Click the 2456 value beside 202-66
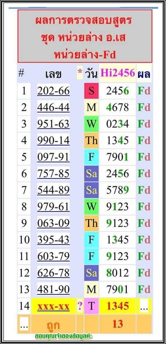The height and width of the screenshot is (344, 166). [x=118, y=91]
